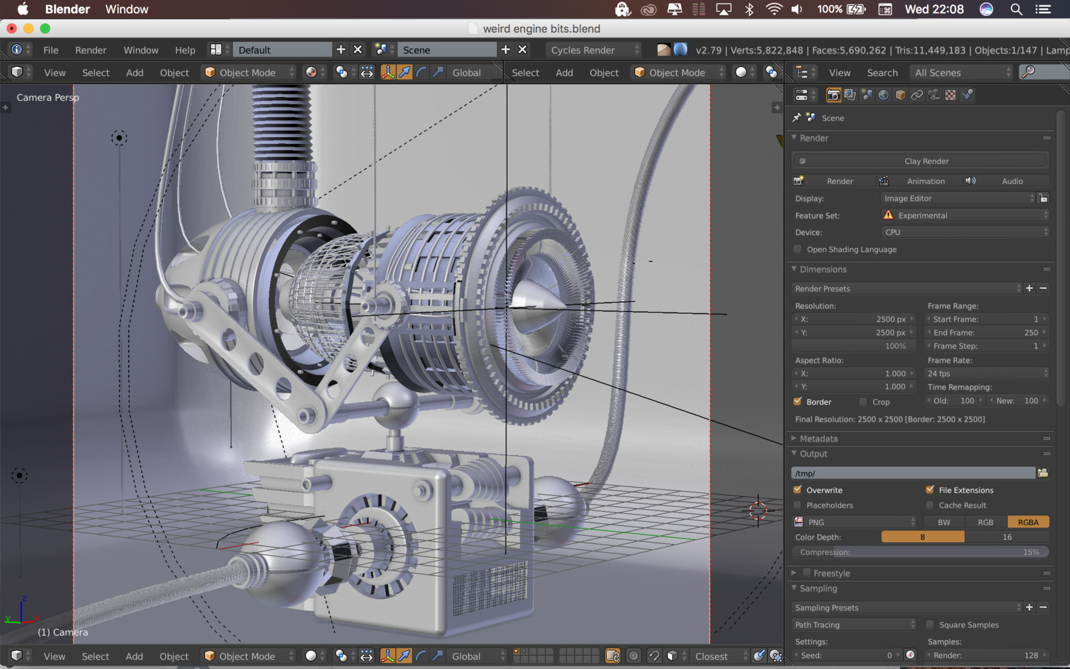Open the Object properties tab cube icon
Screen dimensions: 1070x669
900,95
